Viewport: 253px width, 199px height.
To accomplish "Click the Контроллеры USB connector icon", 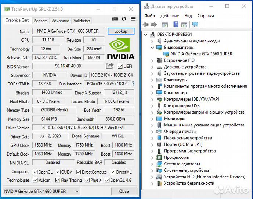I will [x=159, y=105].
